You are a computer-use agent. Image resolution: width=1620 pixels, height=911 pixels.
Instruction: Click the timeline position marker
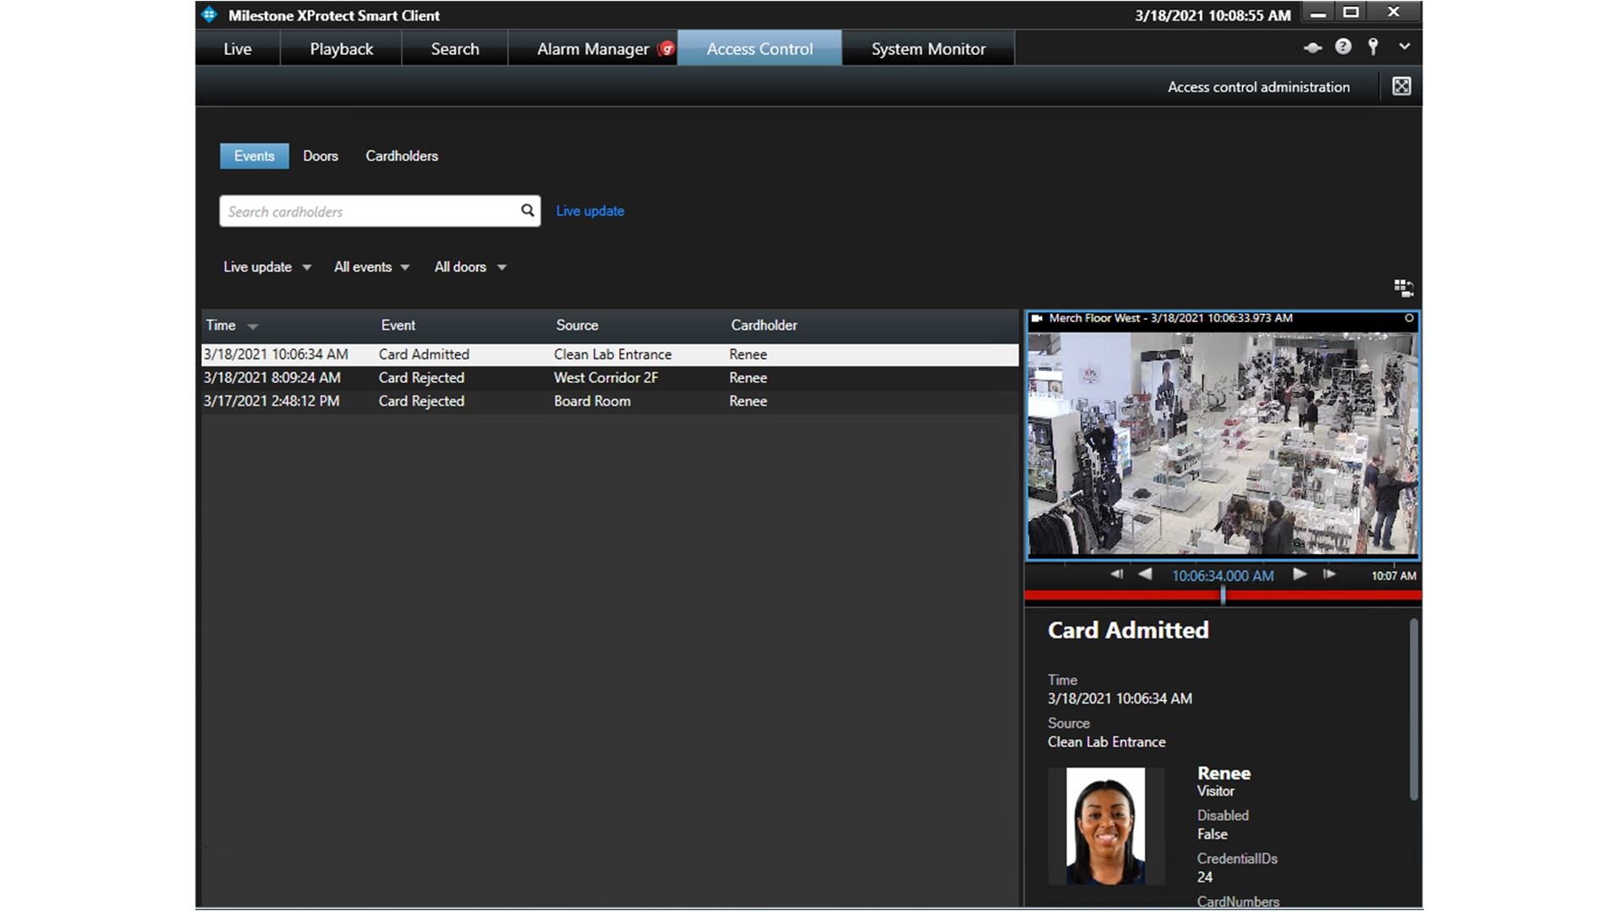[1223, 596]
